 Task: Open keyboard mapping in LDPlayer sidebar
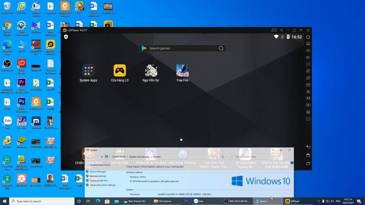coord(308,44)
